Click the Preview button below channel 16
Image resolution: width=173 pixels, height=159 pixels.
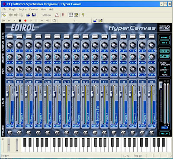click(x=152, y=133)
